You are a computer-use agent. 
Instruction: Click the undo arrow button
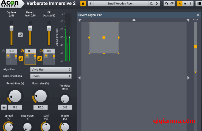pos(166,4)
